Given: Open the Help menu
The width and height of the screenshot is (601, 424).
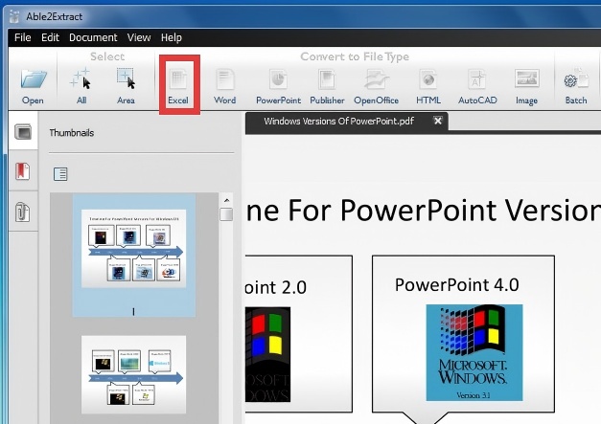Looking at the screenshot, I should click(x=172, y=37).
